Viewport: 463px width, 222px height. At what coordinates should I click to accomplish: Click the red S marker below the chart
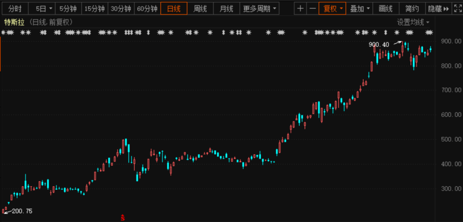123,218
